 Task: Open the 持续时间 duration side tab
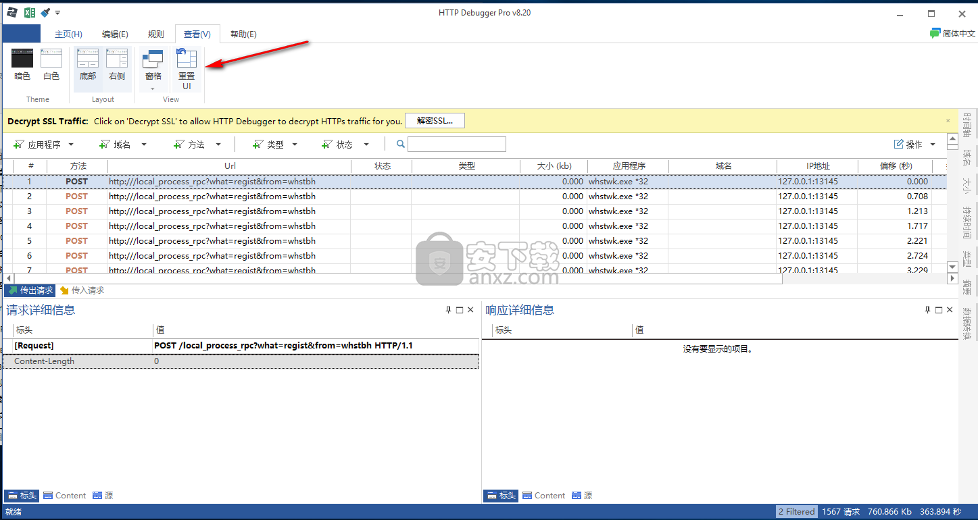point(967,222)
